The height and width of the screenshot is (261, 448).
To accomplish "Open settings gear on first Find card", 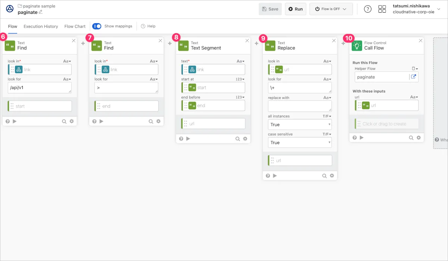I will pyautogui.click(x=72, y=121).
